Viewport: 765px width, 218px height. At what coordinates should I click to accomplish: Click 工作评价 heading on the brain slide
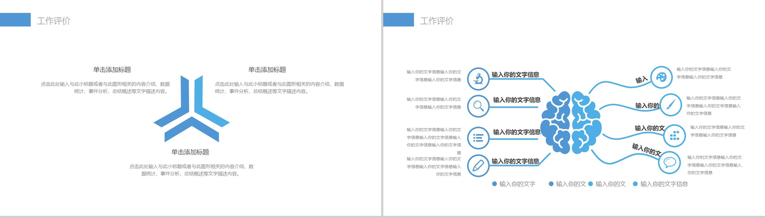coord(437,21)
